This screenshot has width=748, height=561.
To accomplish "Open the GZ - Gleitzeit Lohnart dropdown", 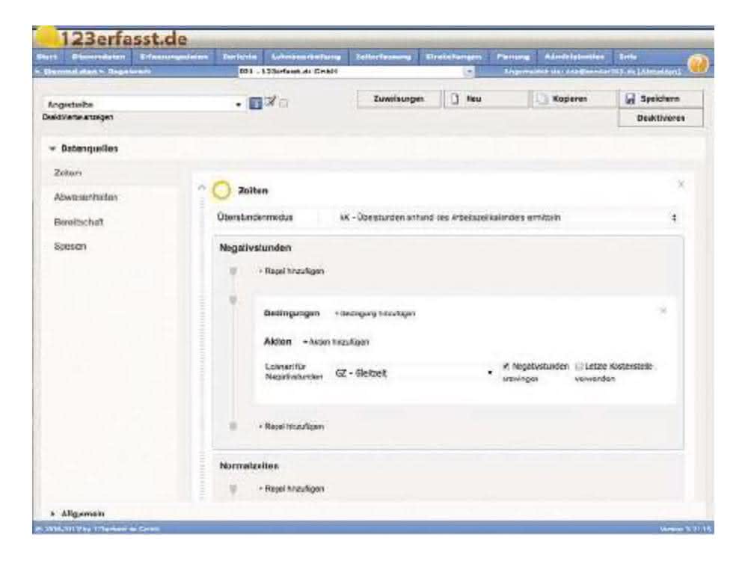I will pos(414,373).
